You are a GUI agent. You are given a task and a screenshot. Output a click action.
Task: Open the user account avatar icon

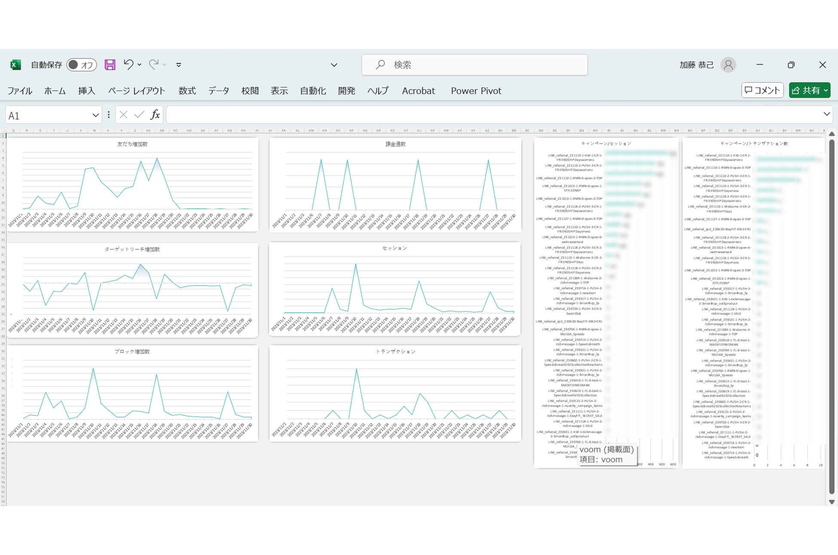click(x=728, y=65)
